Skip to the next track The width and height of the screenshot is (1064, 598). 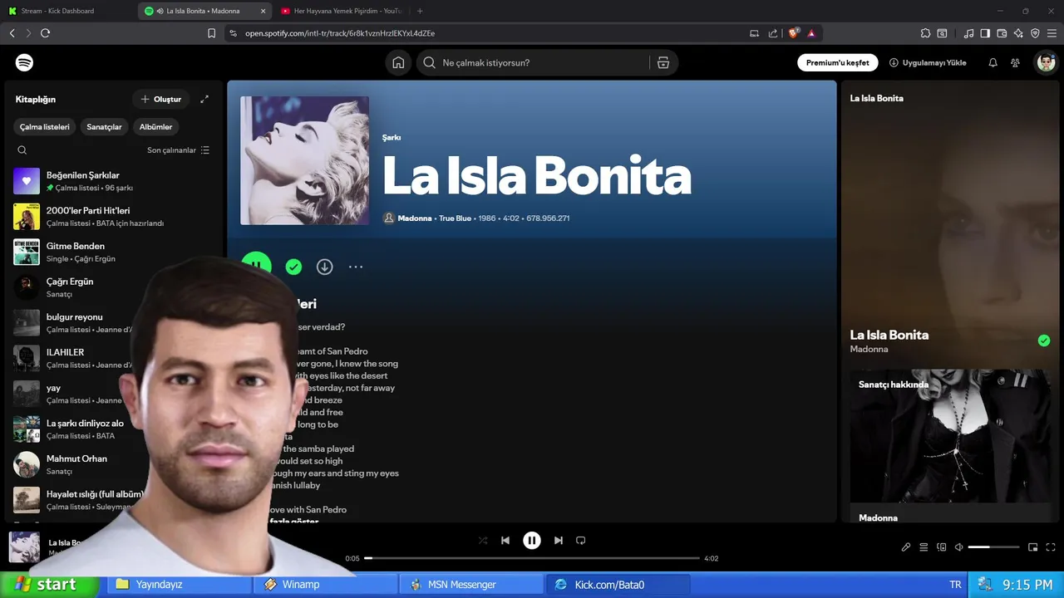[559, 541]
